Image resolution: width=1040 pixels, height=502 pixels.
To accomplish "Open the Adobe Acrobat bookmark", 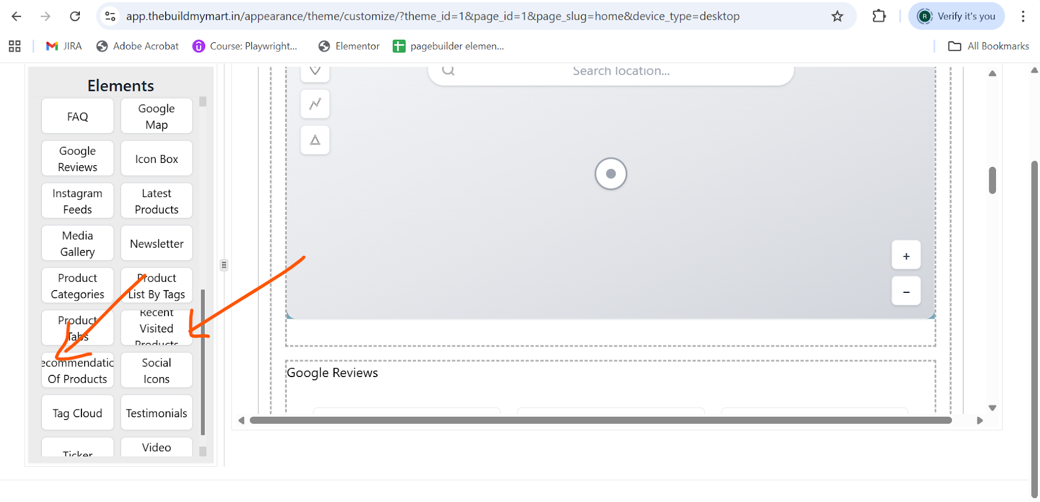I will pos(138,46).
